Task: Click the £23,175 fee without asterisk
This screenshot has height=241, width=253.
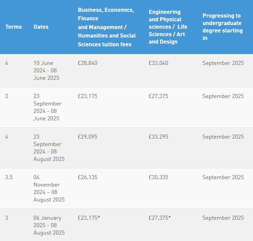Action: click(88, 96)
